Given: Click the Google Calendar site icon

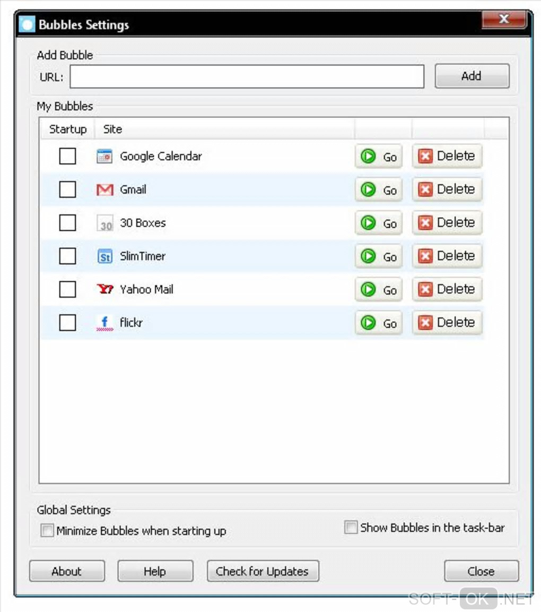Looking at the screenshot, I should [x=104, y=156].
